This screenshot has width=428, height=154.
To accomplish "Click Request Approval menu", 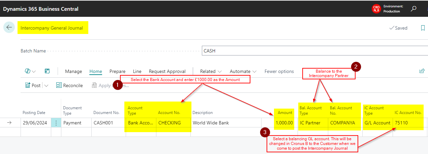I will (167, 71).
